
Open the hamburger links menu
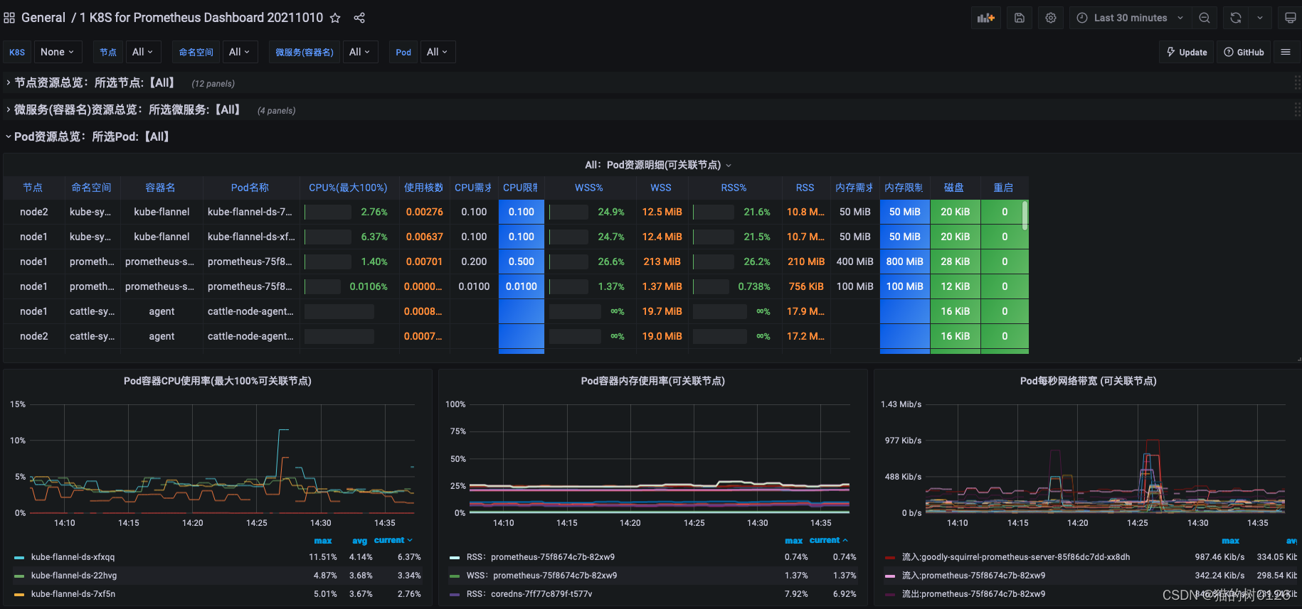[1286, 52]
